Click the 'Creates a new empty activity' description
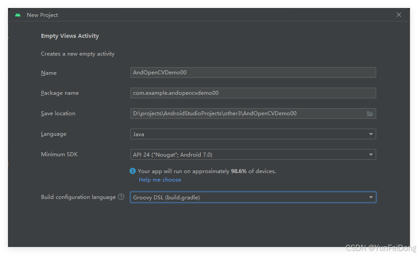418x255 pixels. [x=77, y=54]
